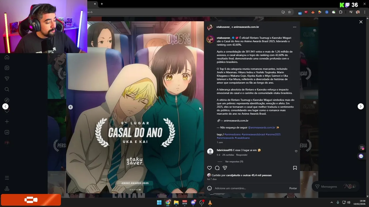Open Windows Start menu
The height and width of the screenshot is (207, 369).
pyautogui.click(x=159, y=202)
